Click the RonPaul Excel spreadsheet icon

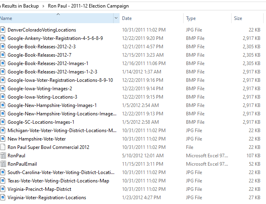tap(3, 156)
